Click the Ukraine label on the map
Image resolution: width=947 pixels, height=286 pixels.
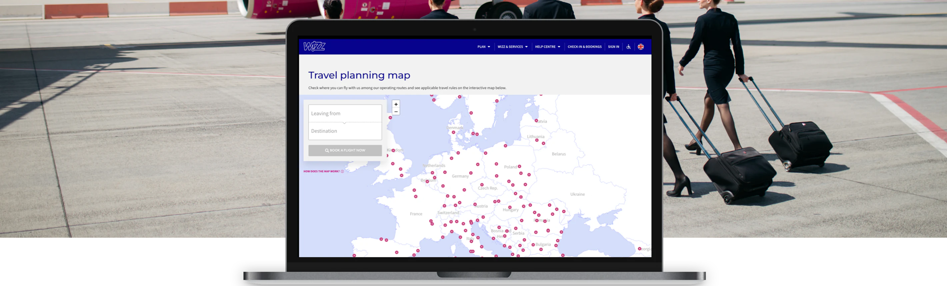point(578,194)
